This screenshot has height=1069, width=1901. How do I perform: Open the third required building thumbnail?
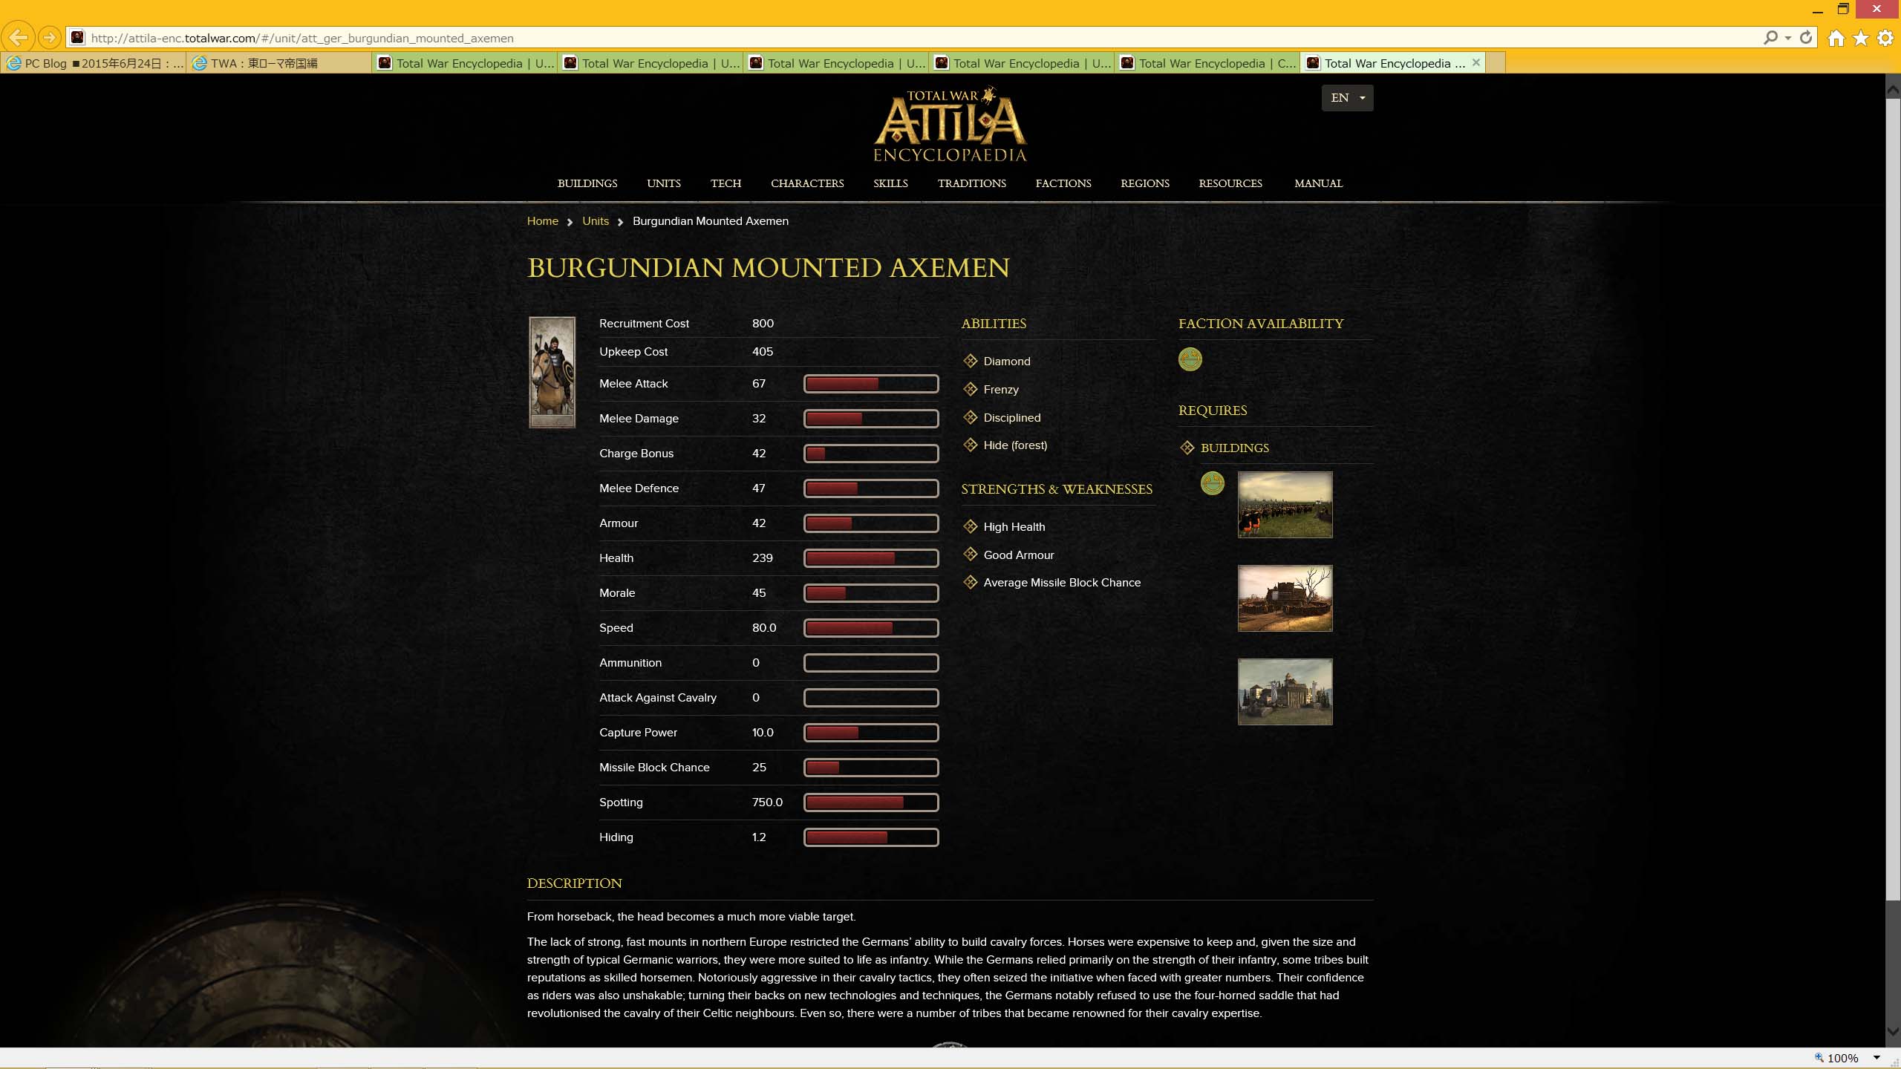tap(1285, 692)
